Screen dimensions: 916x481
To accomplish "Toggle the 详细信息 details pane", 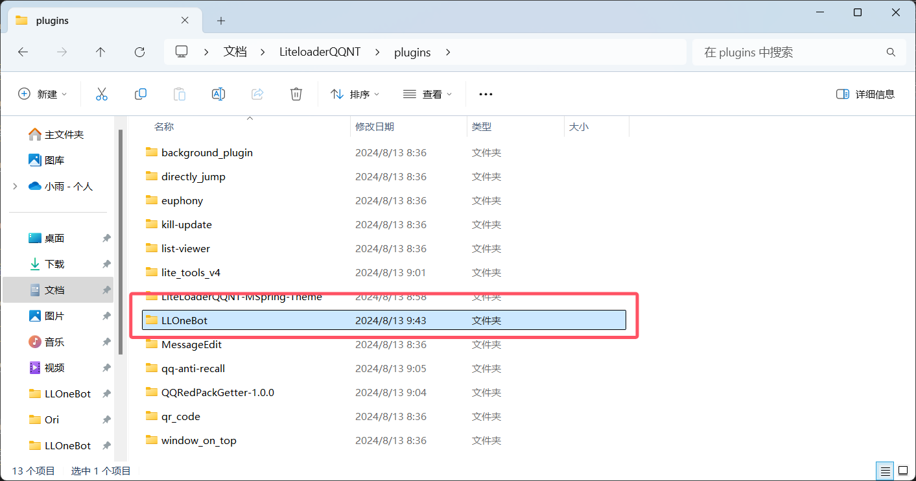I will click(865, 94).
